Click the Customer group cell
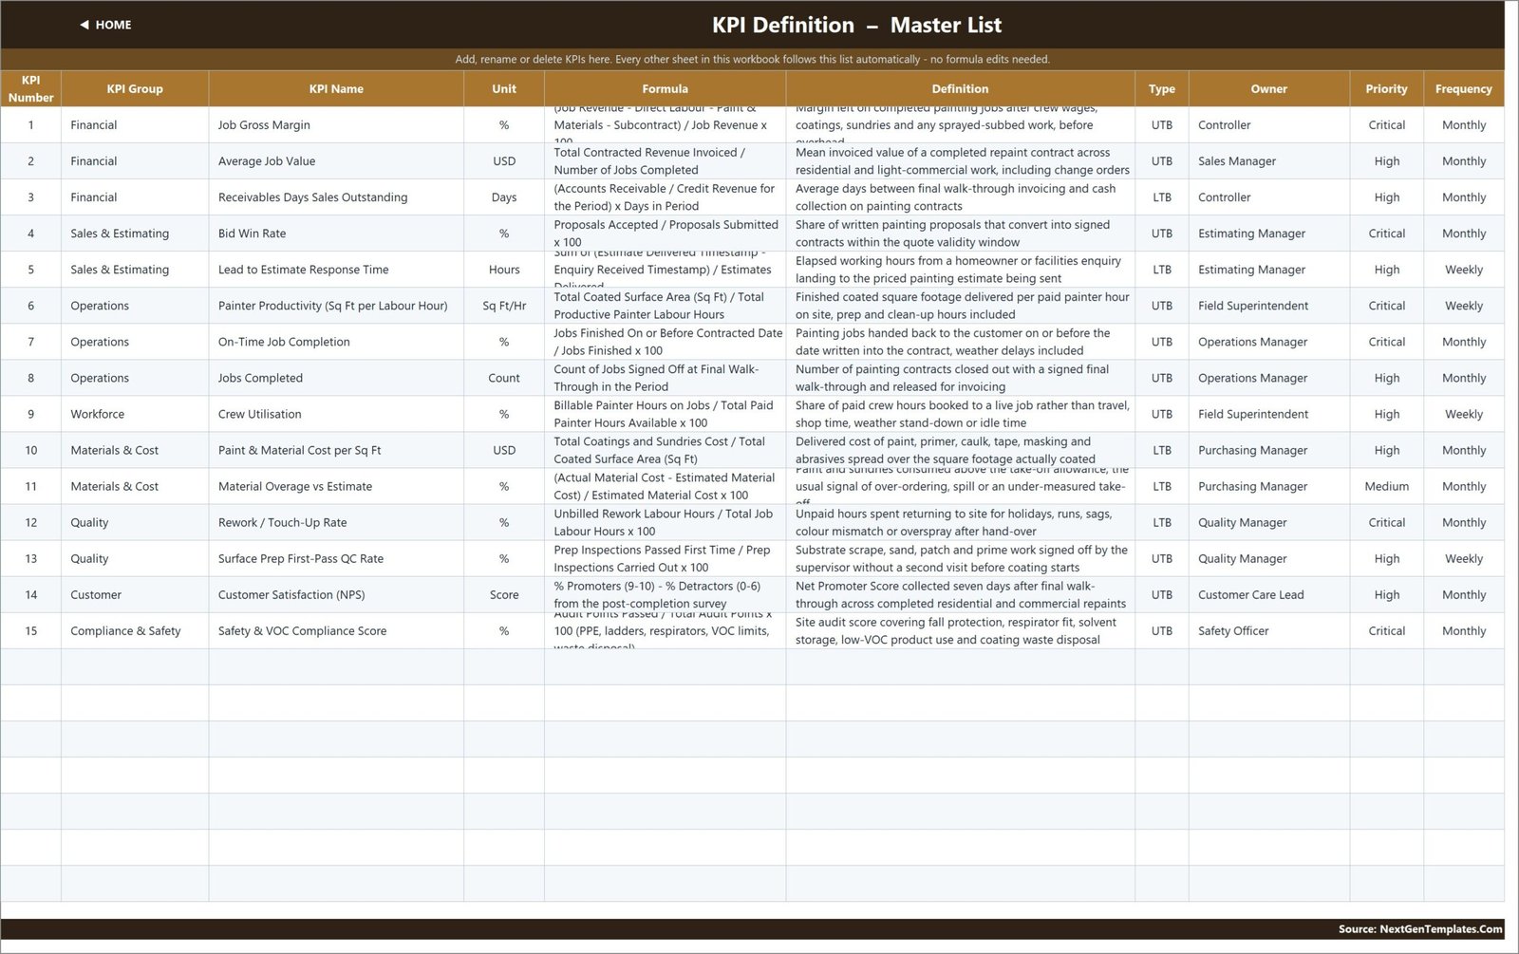Image resolution: width=1519 pixels, height=954 pixels. coord(135,594)
